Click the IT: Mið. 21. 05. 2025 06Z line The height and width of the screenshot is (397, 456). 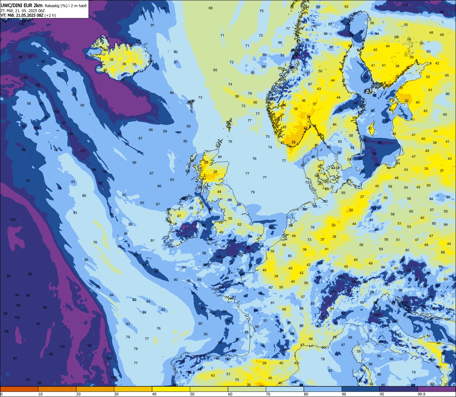pos(22,10)
